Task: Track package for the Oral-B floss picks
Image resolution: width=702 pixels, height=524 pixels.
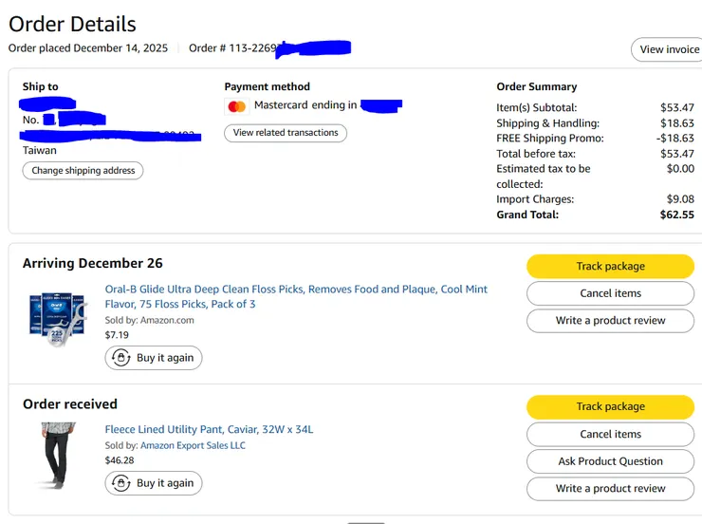Action: tap(610, 267)
